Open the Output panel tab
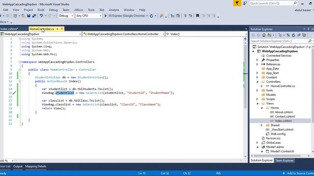The width and height of the screenshot is (314, 176). pos(18,166)
